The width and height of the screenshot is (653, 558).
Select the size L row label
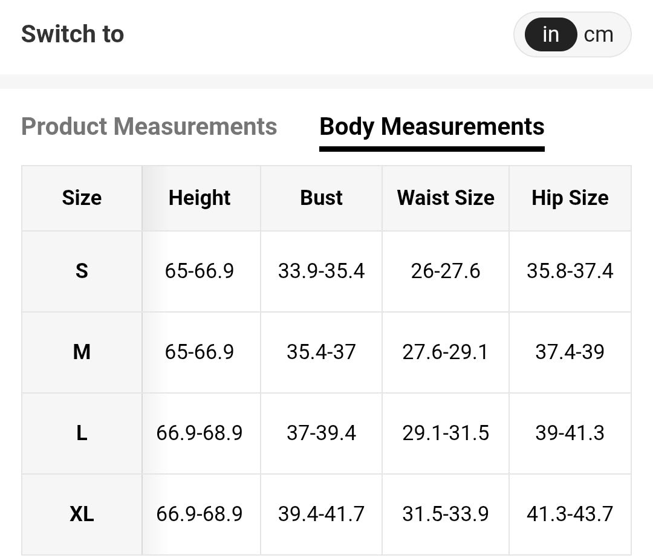click(x=82, y=433)
